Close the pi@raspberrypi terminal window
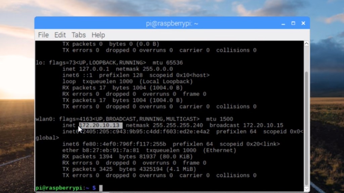This screenshot has width=344, height=193. point(303,23)
